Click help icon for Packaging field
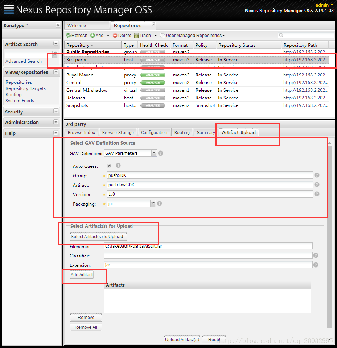Screen dimensions: 337x348 click(159, 203)
